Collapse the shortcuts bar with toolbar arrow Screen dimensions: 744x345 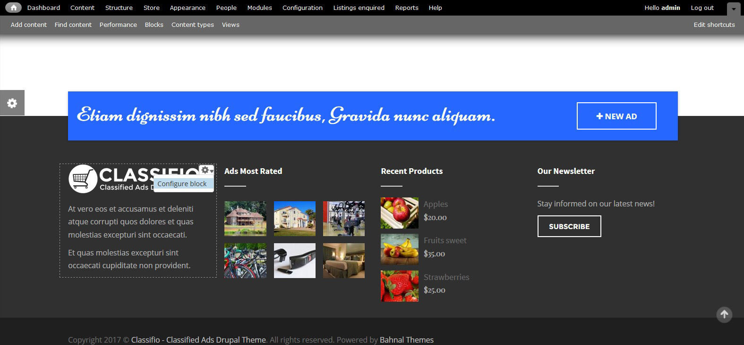[x=733, y=8]
